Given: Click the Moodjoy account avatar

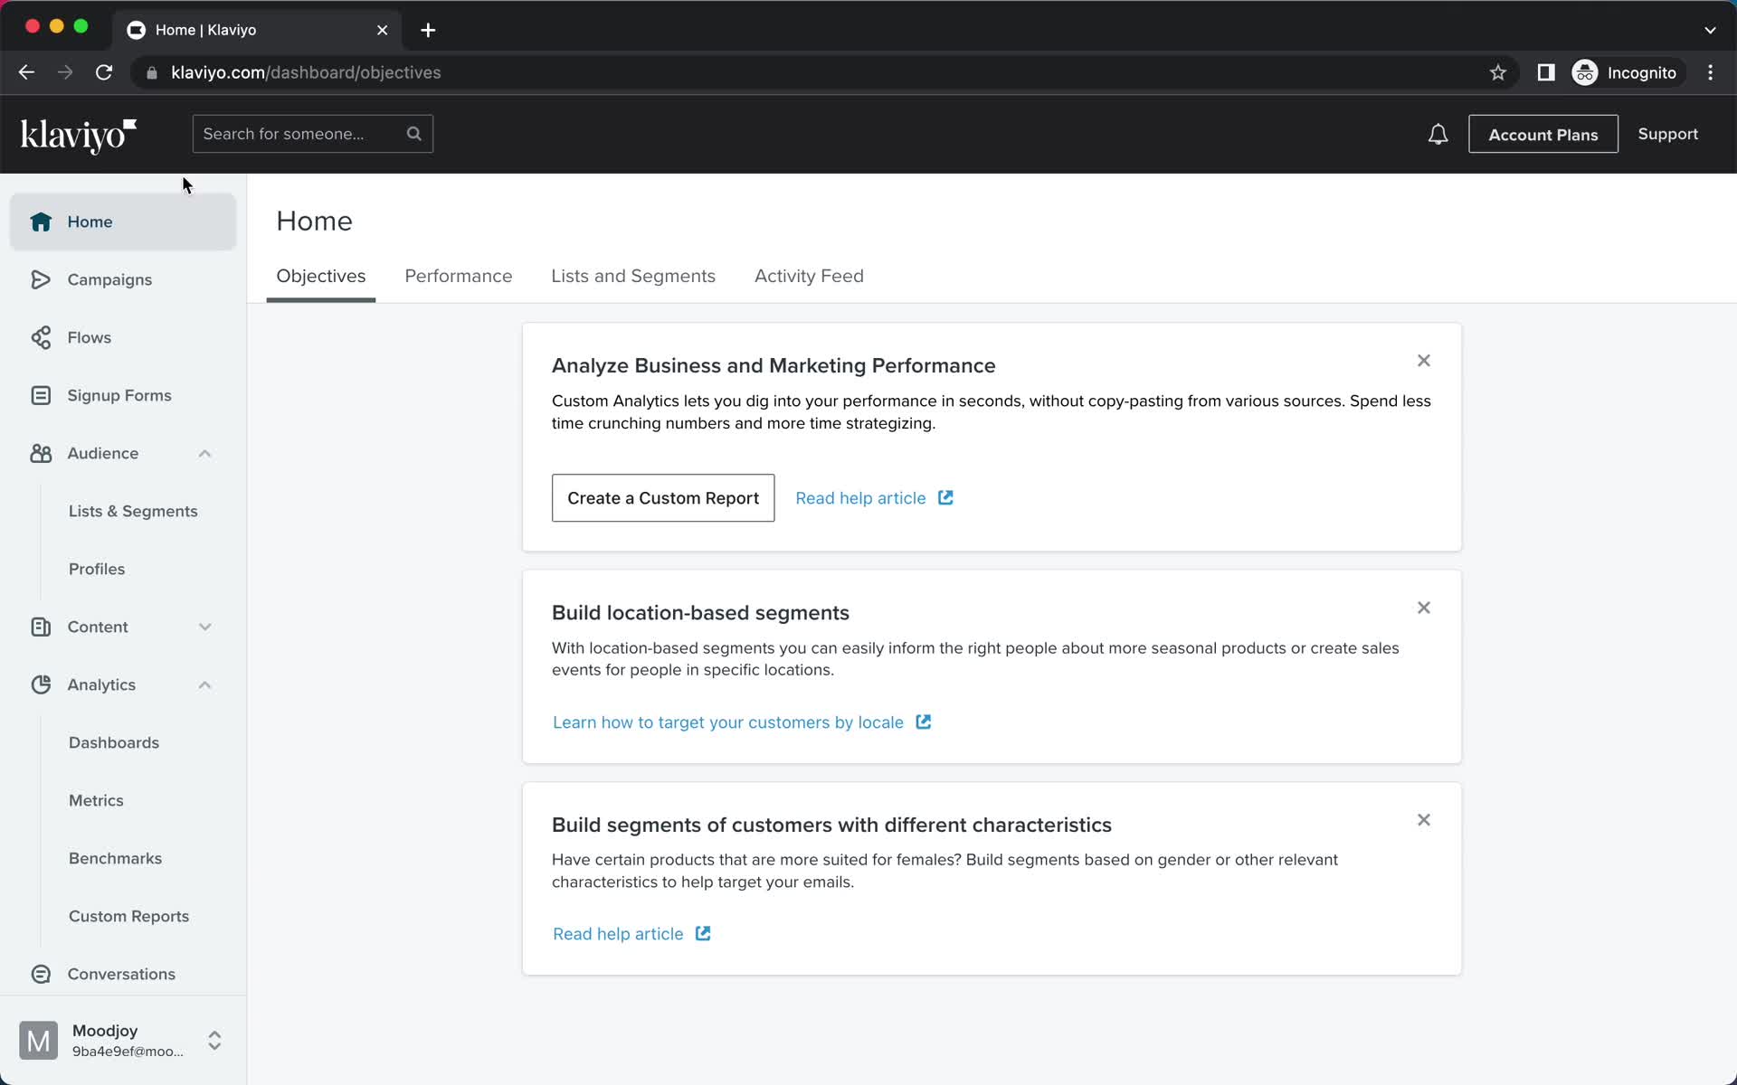Looking at the screenshot, I should click(x=38, y=1041).
